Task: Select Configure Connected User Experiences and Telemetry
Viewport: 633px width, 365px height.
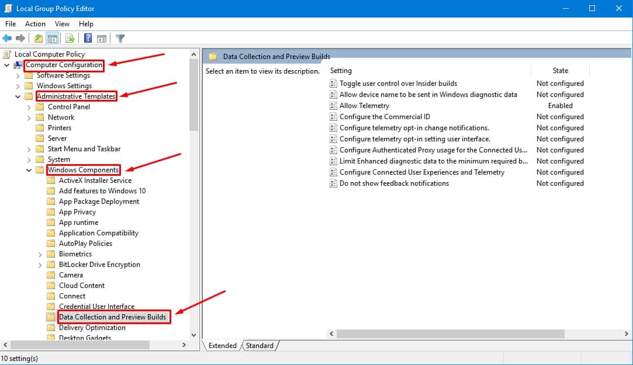Action: pos(422,172)
